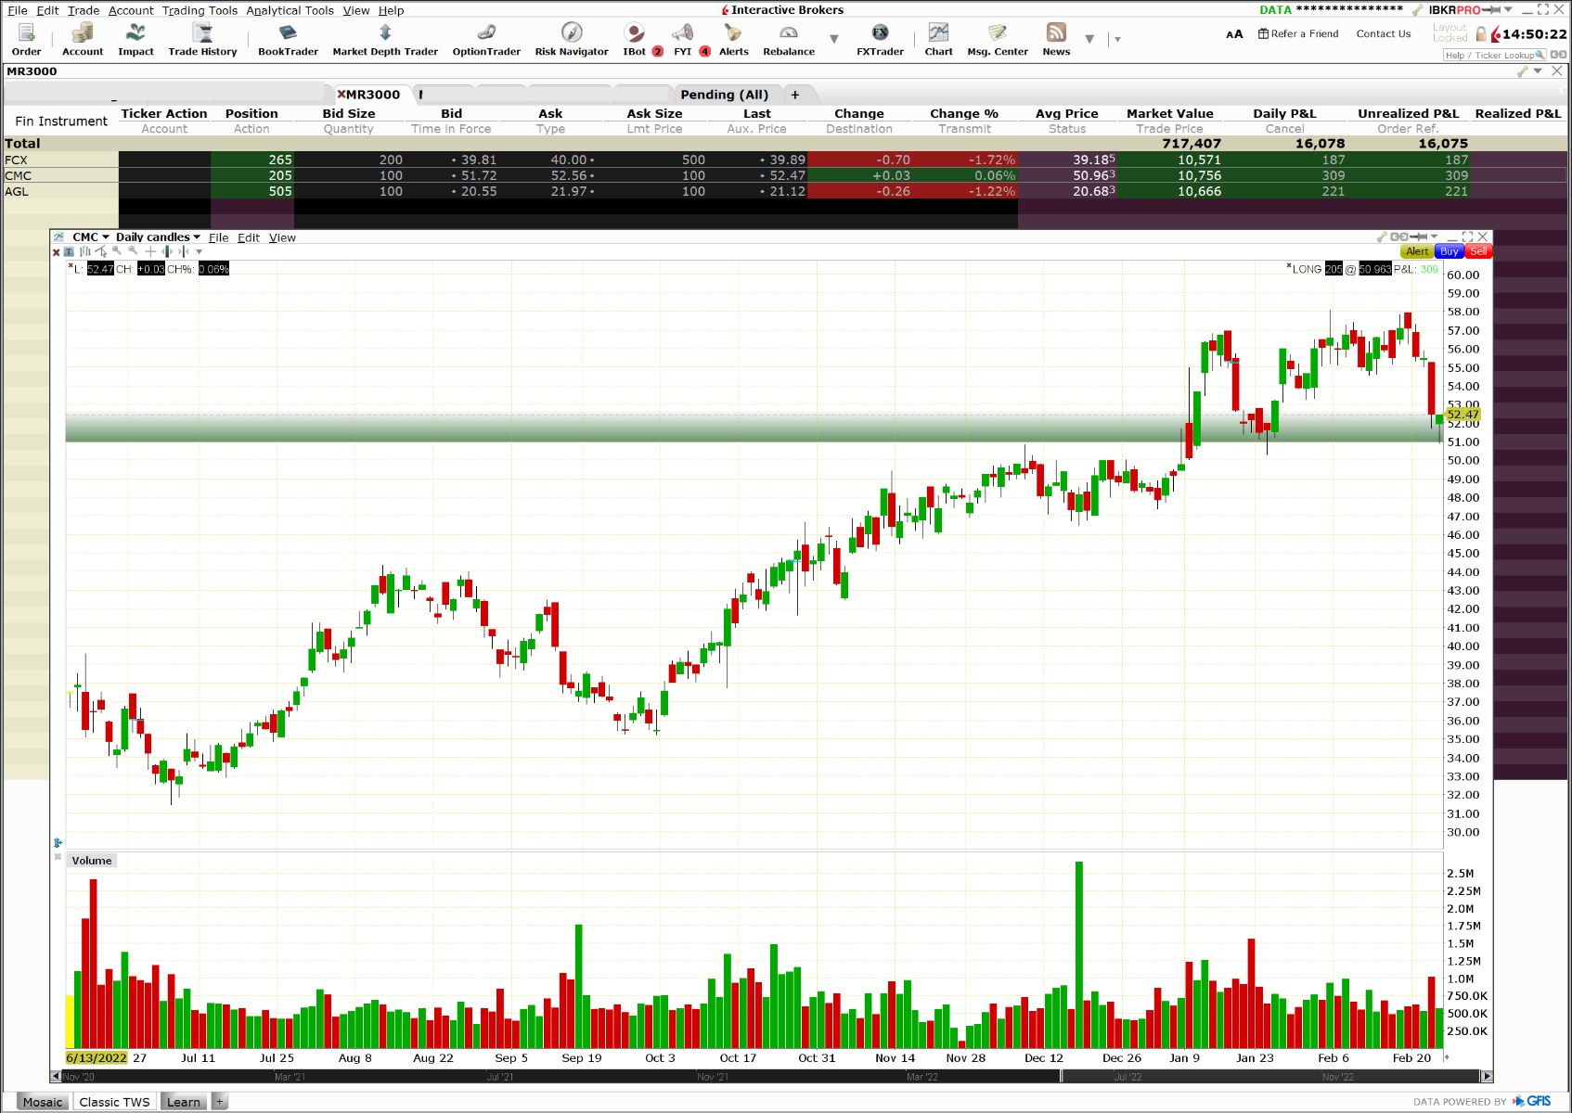
Task: Launch the Risk Navigator
Action: coord(571,39)
